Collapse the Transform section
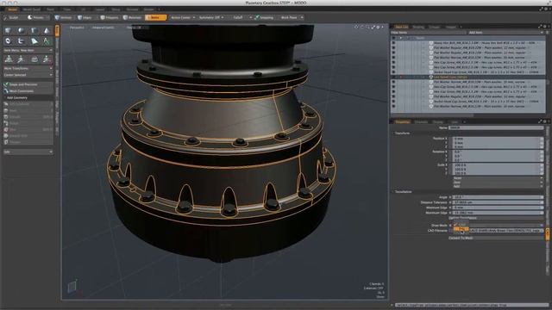The height and width of the screenshot is (310, 552). [393, 133]
